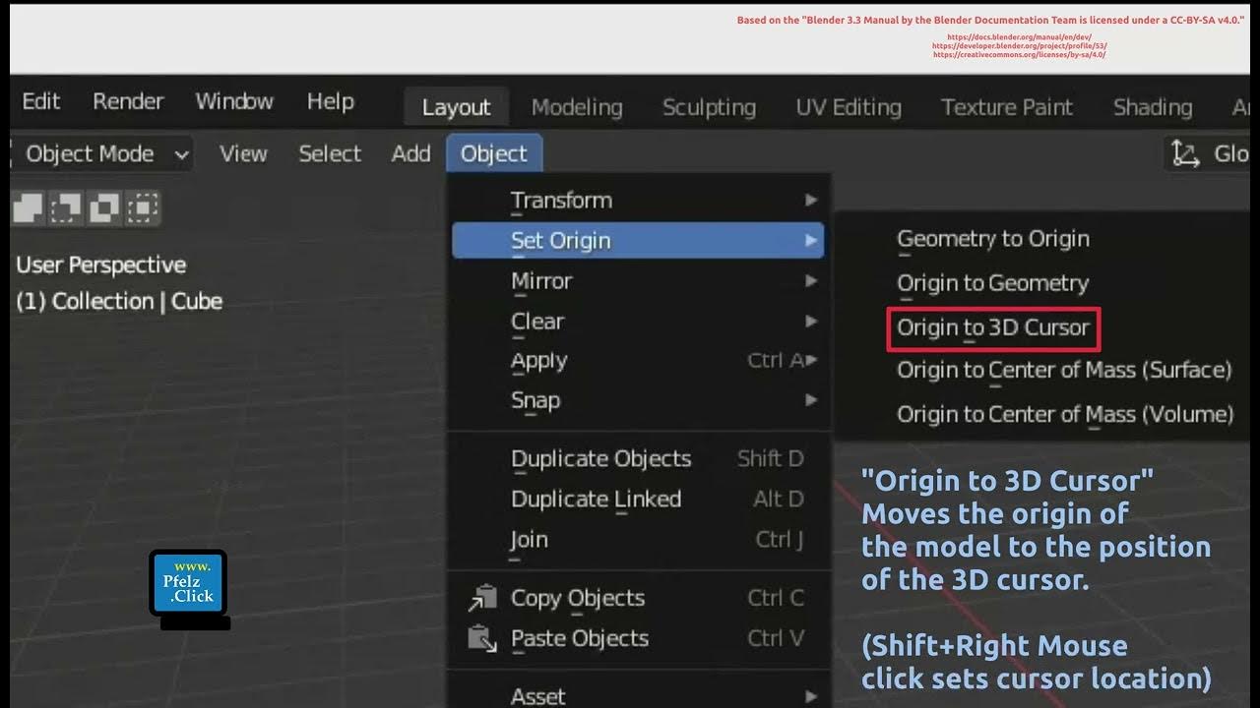Image resolution: width=1260 pixels, height=708 pixels.
Task: Choose Duplicate Linked from menu
Action: coord(638,499)
